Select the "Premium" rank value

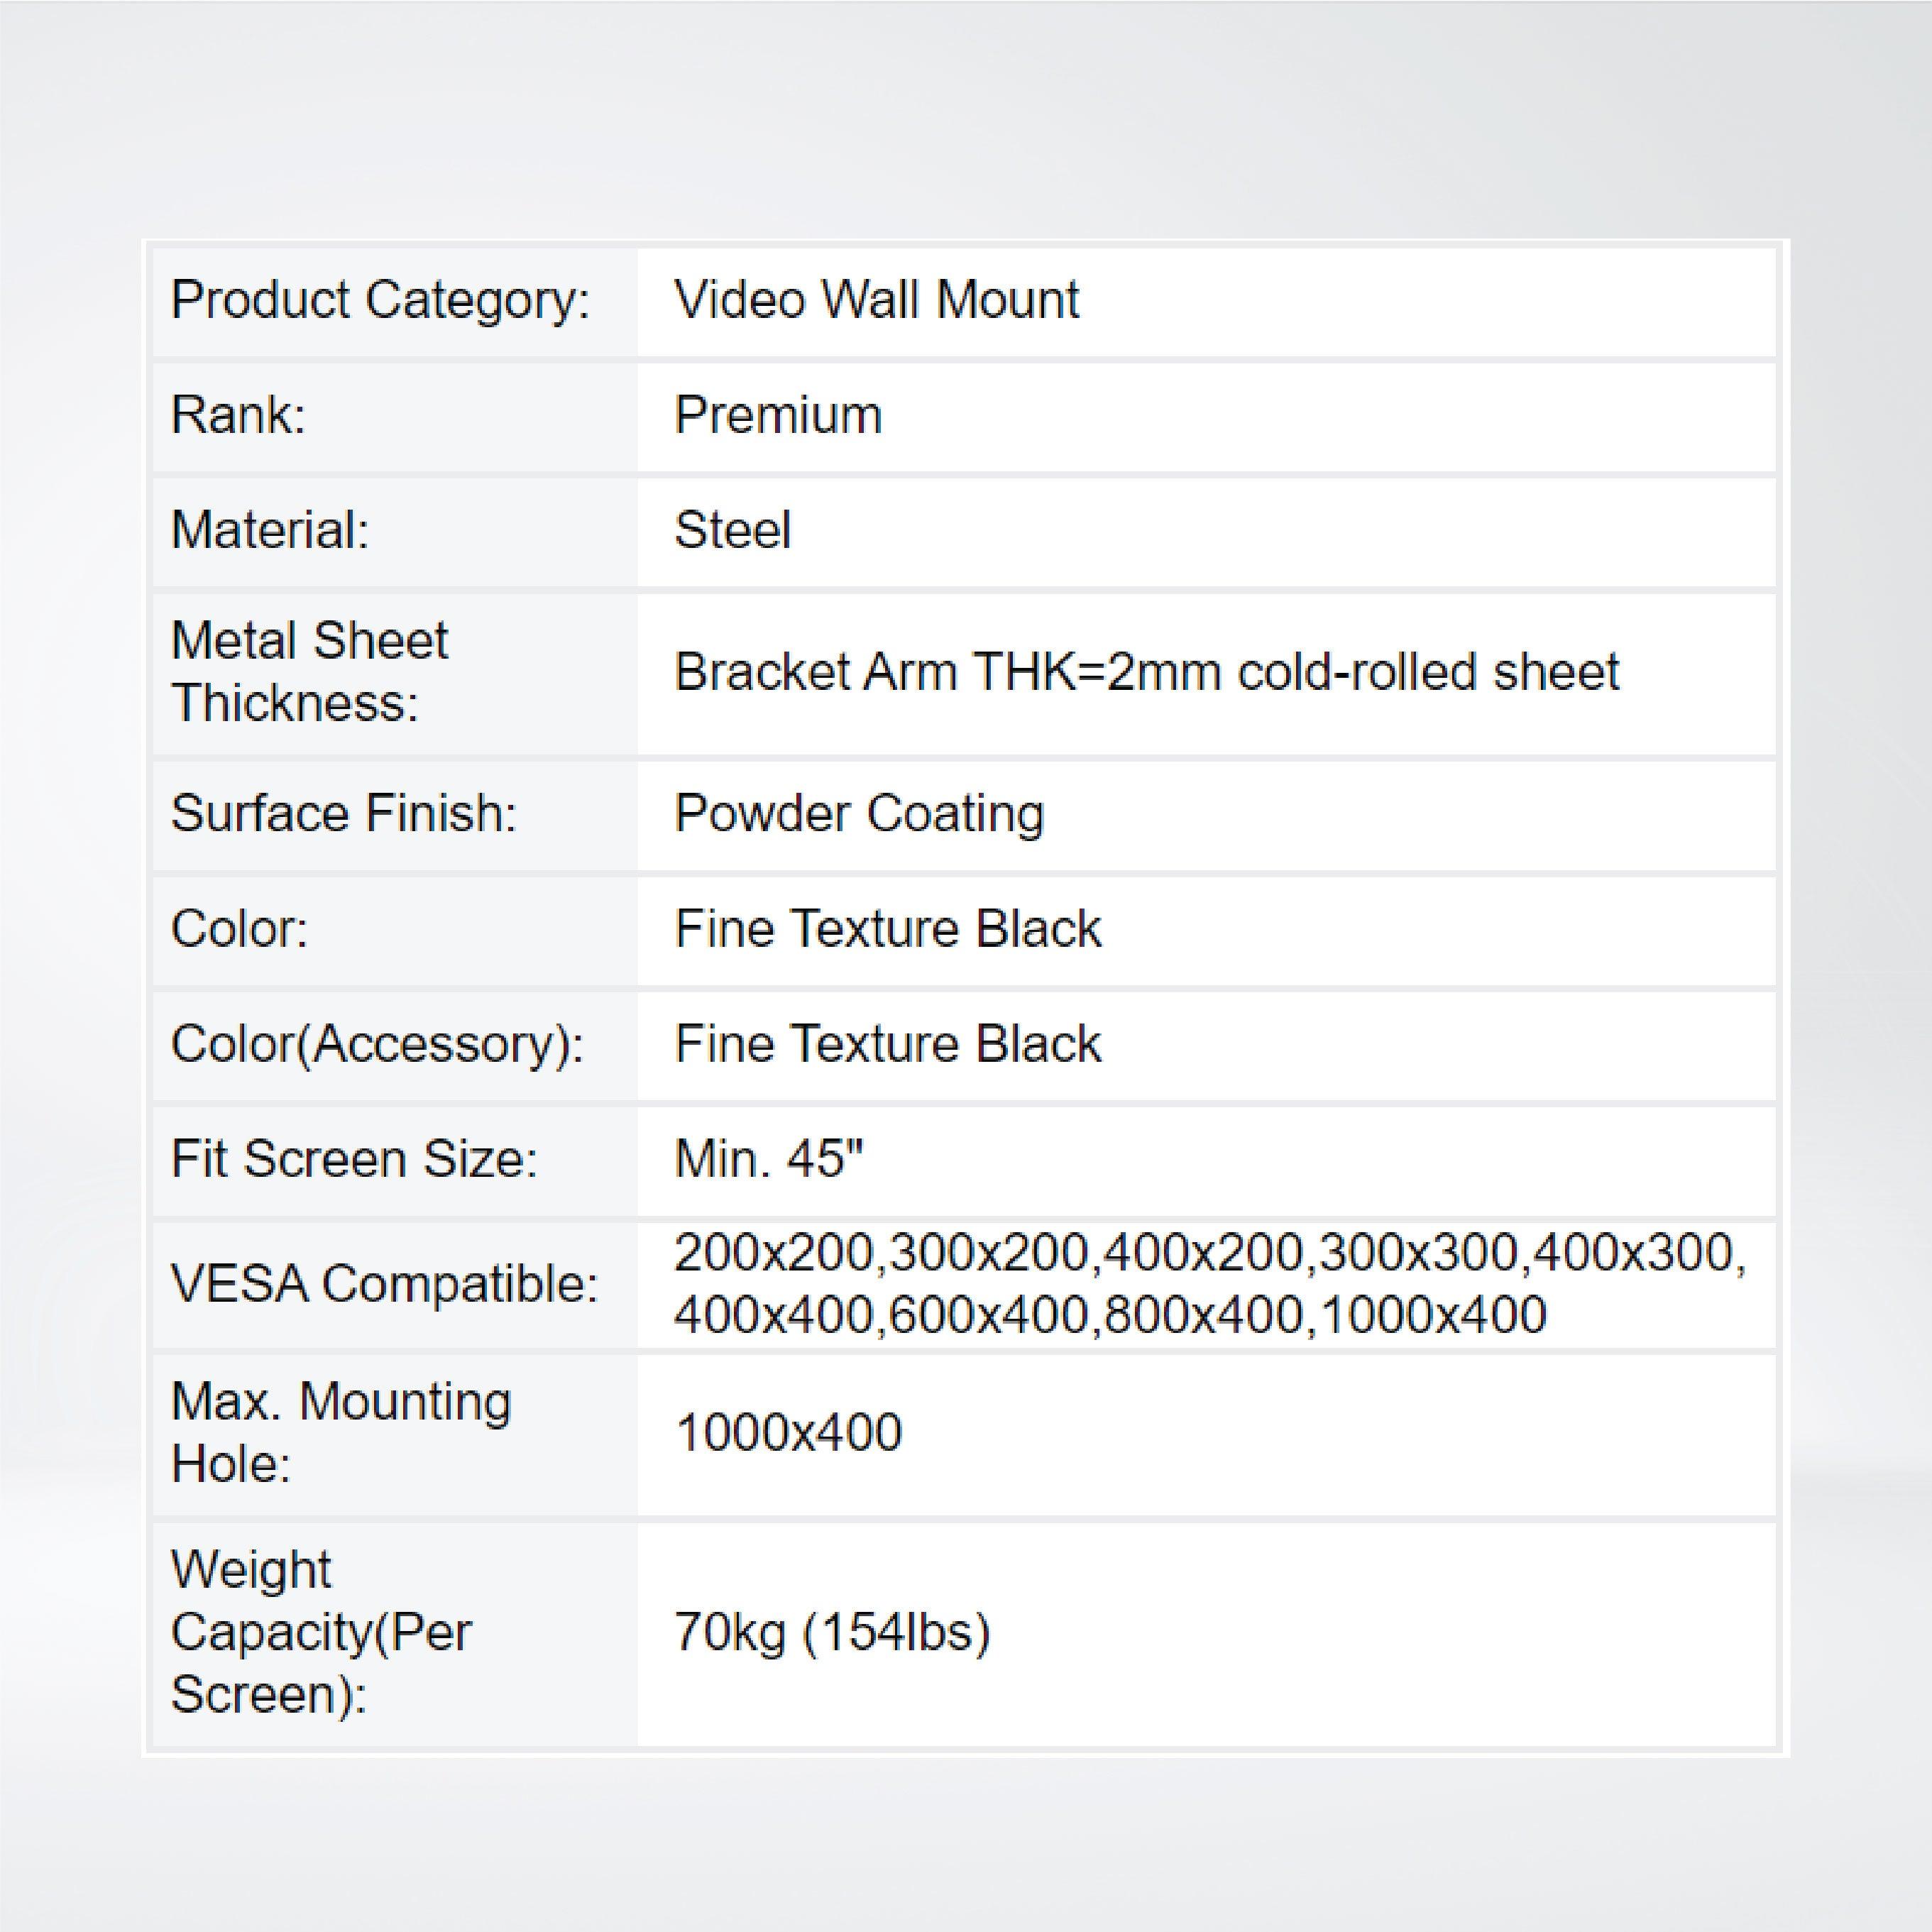[x=778, y=415]
